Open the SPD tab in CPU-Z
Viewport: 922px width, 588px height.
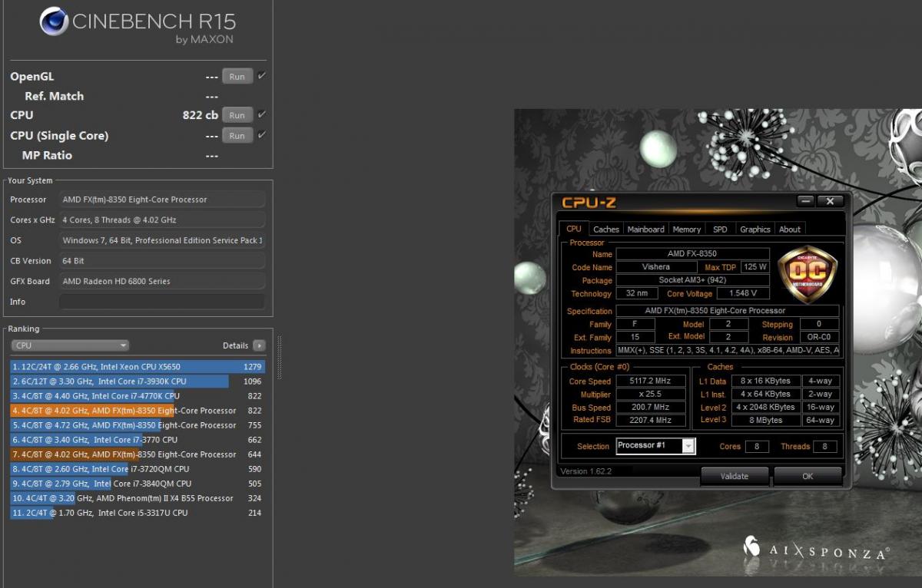[720, 230]
